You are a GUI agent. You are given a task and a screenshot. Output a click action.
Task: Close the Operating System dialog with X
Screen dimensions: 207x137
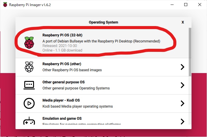(183, 22)
